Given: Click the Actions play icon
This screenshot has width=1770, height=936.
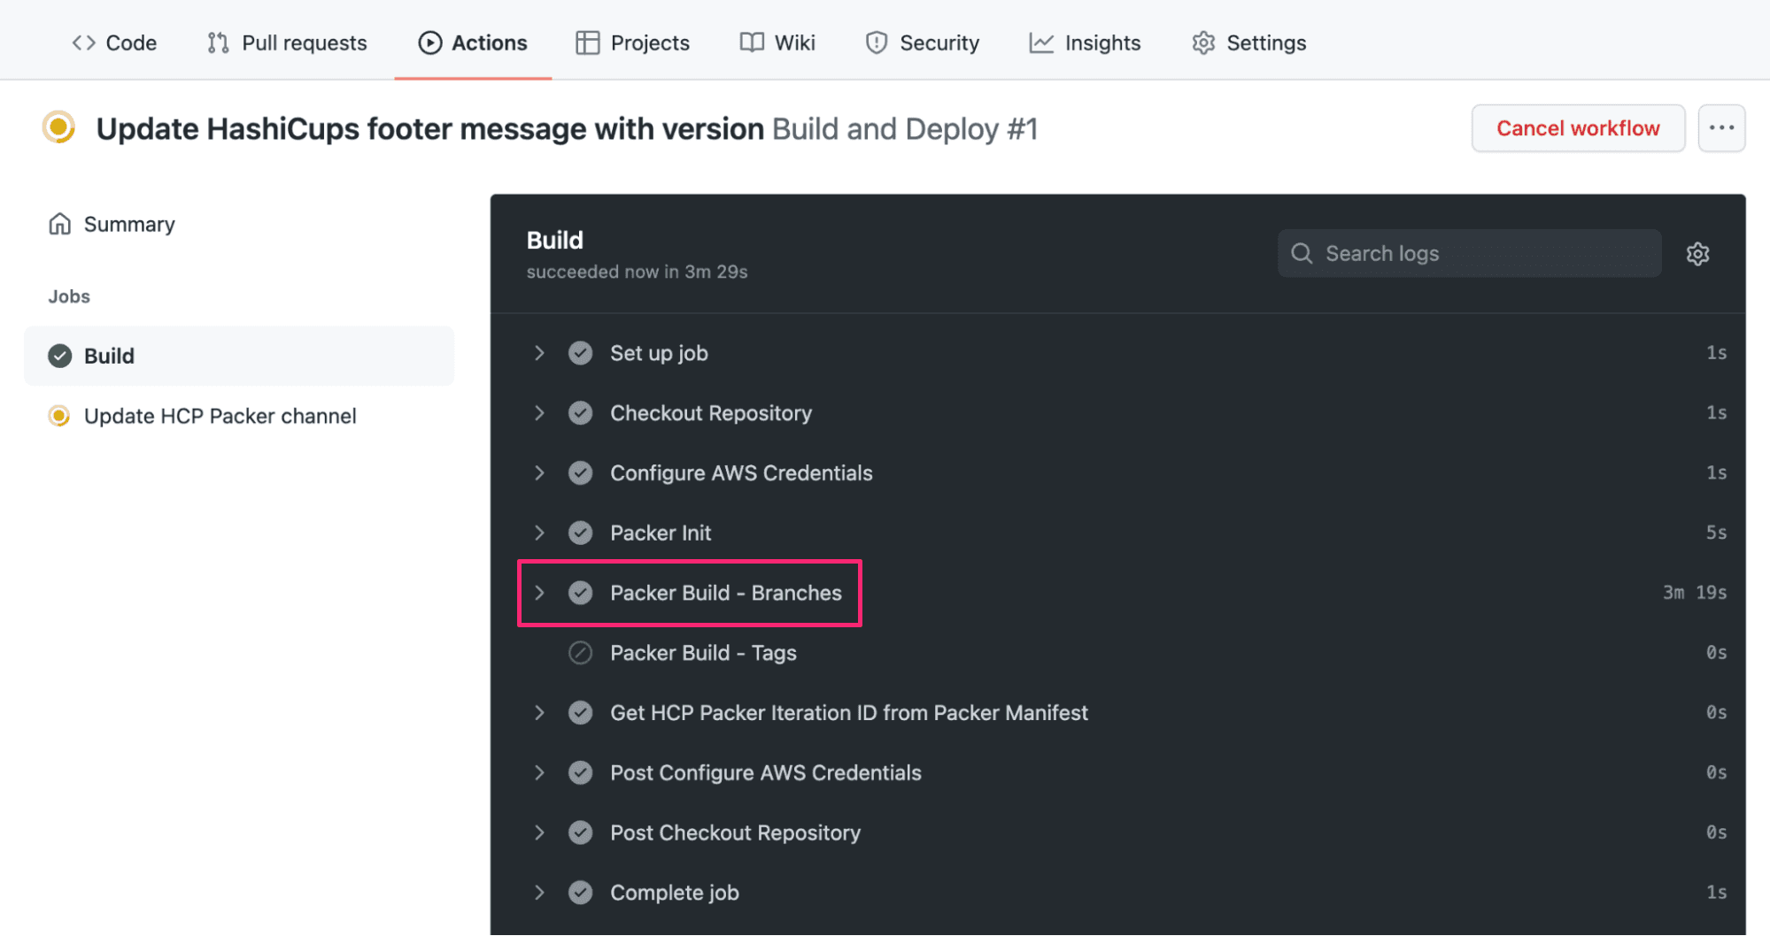Looking at the screenshot, I should click(x=429, y=42).
